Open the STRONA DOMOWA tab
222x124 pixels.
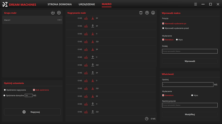pos(60,4)
